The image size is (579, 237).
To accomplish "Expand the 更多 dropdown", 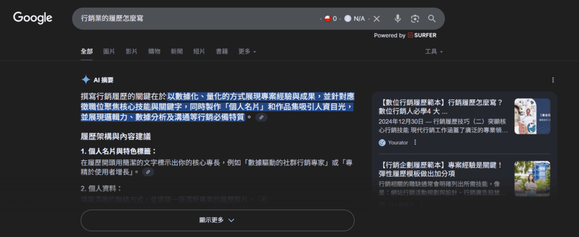I will [247, 51].
